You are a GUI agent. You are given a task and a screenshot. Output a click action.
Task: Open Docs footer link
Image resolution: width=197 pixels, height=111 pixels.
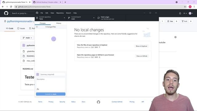tap(83, 102)
